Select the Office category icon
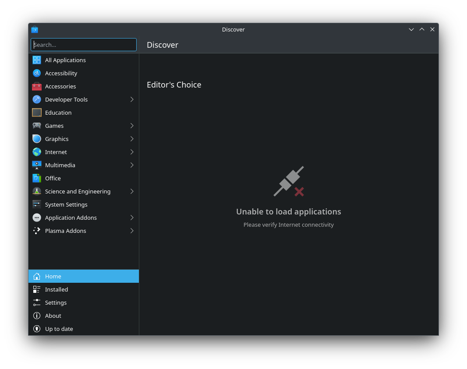 click(37, 178)
